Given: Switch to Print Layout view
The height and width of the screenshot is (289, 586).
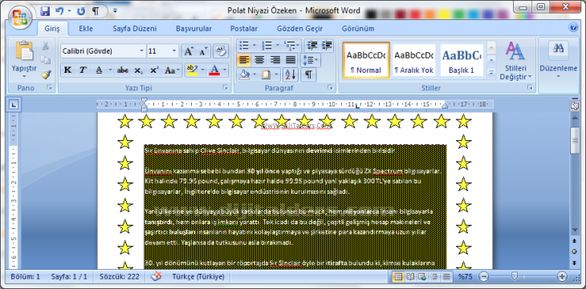Looking at the screenshot, I should 398,277.
